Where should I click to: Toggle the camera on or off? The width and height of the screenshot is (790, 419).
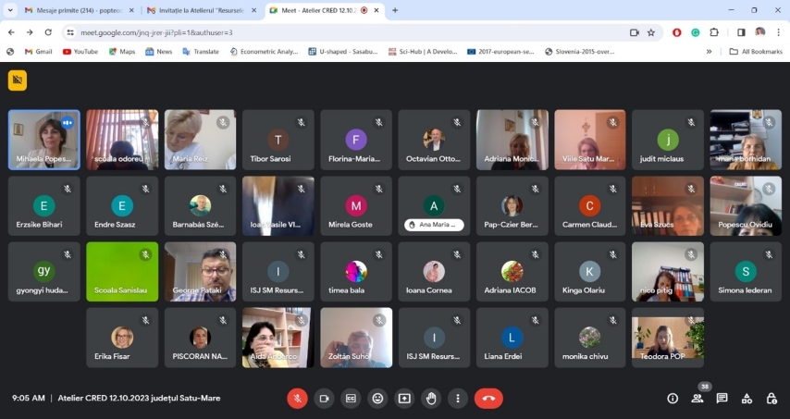pyautogui.click(x=324, y=398)
